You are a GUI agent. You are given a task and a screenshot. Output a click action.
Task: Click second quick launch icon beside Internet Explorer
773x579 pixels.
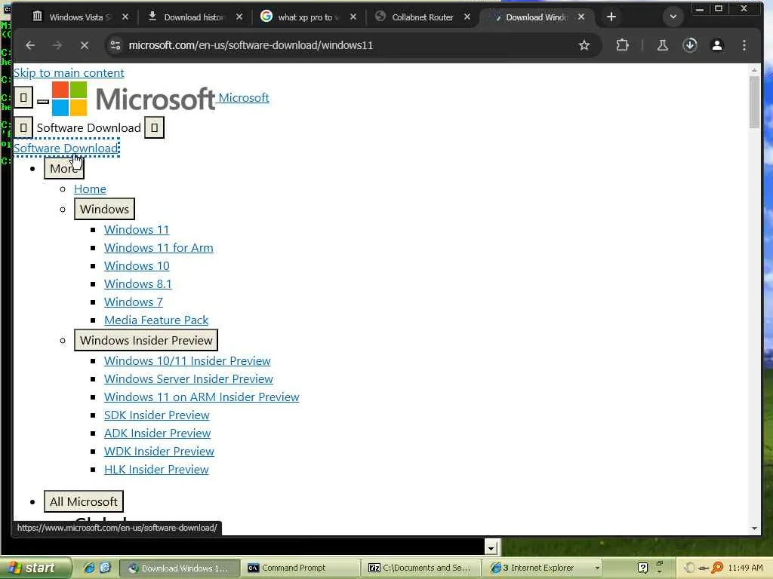pyautogui.click(x=105, y=568)
